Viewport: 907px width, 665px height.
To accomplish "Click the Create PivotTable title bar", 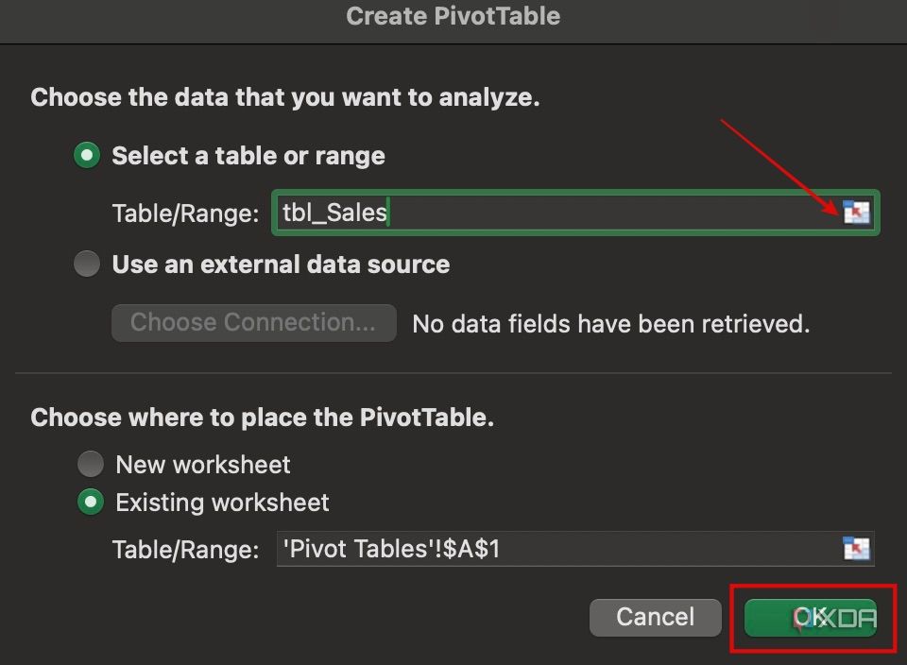I will (453, 16).
